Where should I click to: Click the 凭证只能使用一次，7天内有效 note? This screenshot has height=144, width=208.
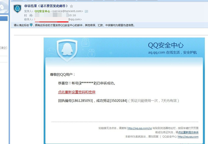154,101
